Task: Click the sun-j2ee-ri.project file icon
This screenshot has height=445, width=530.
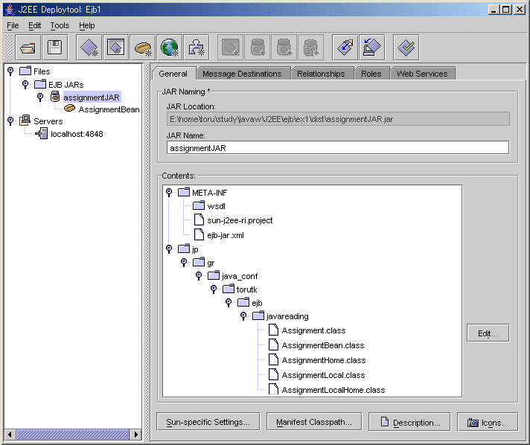Action: coord(199,220)
